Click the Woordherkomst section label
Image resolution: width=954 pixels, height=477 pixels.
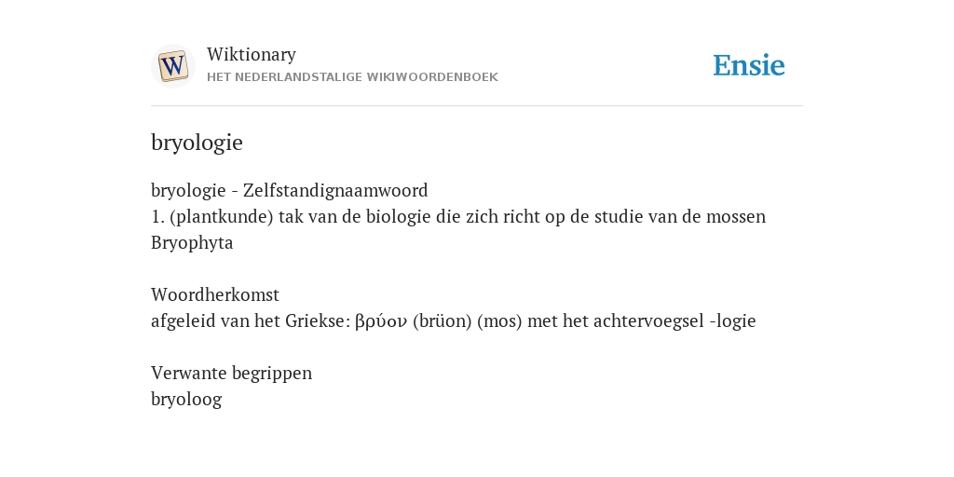(215, 294)
